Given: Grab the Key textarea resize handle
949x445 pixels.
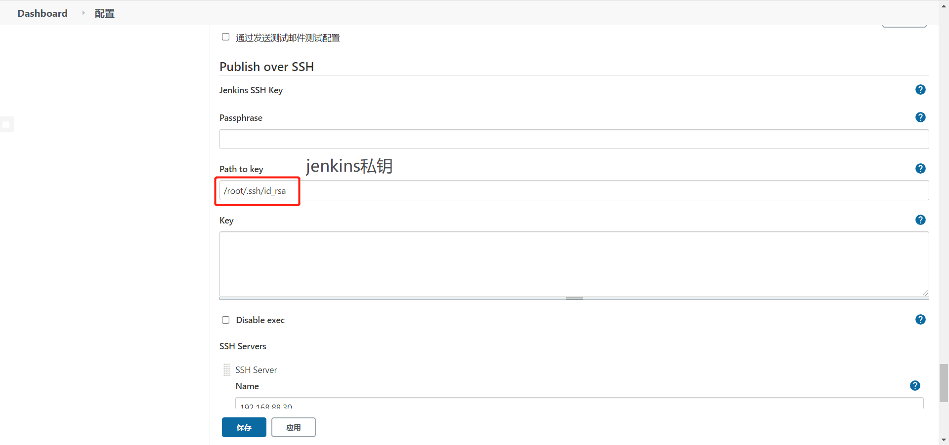Looking at the screenshot, I should click(574, 298).
